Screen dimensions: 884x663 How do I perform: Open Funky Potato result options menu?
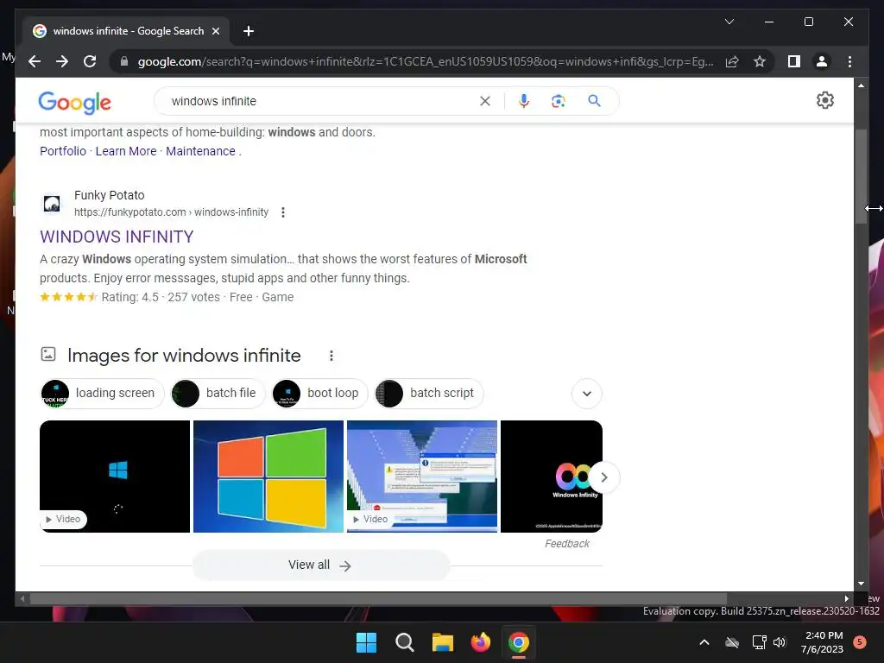click(283, 212)
